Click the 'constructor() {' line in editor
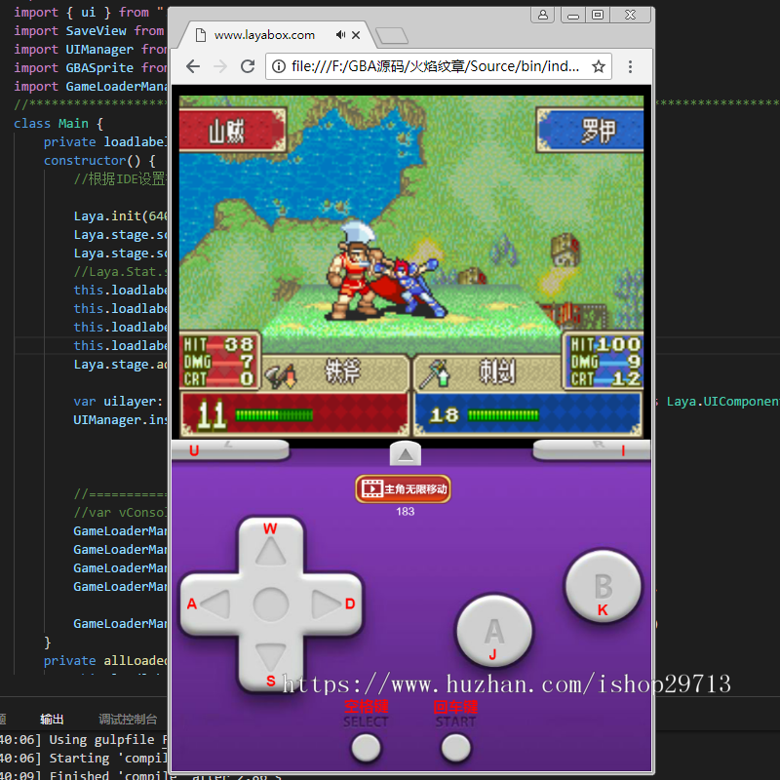Image resolution: width=780 pixels, height=780 pixels. pyautogui.click(x=99, y=160)
